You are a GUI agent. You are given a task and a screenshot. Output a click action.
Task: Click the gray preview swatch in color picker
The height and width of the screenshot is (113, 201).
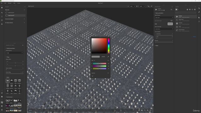click(95, 56)
